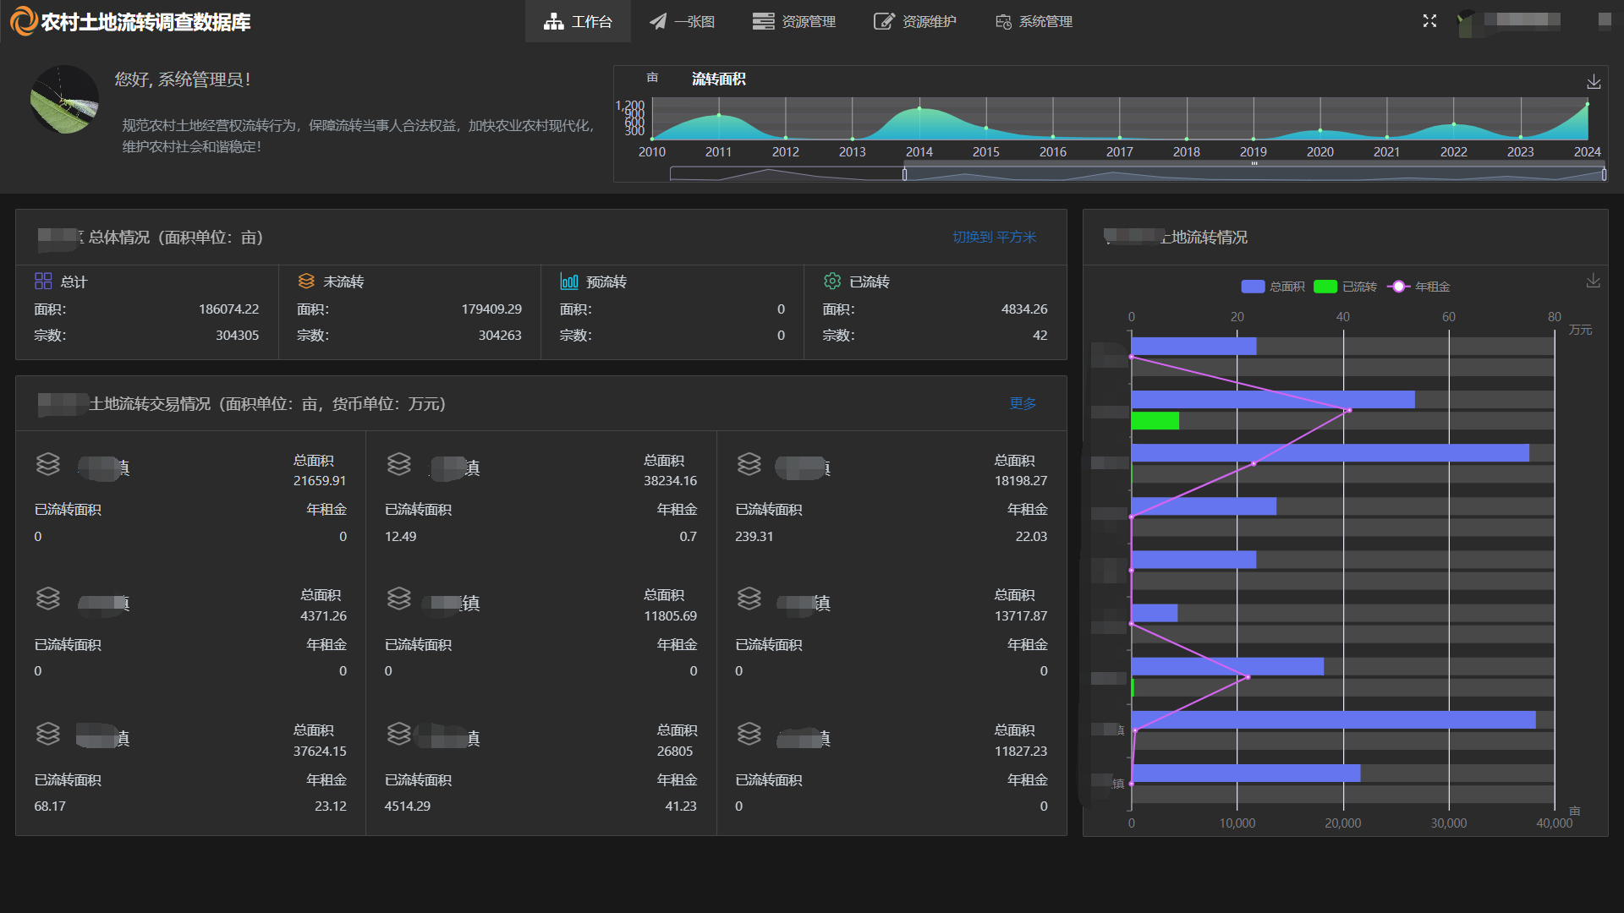1624x913 pixels.
Task: Click 已流转 area value 4834.26
Action: tap(1024, 309)
